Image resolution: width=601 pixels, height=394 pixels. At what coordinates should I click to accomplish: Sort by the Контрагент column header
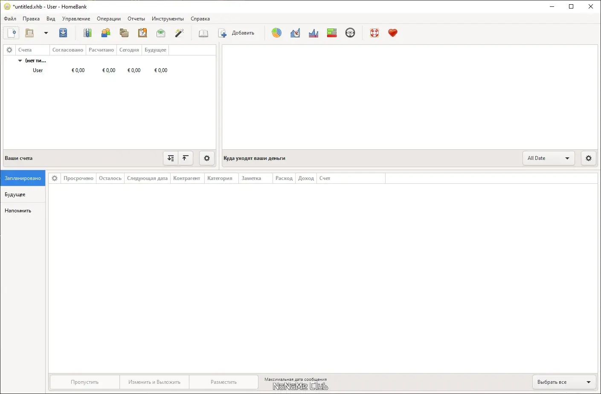click(x=186, y=178)
